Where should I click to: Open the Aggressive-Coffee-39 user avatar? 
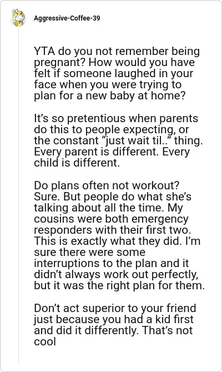click(x=18, y=18)
